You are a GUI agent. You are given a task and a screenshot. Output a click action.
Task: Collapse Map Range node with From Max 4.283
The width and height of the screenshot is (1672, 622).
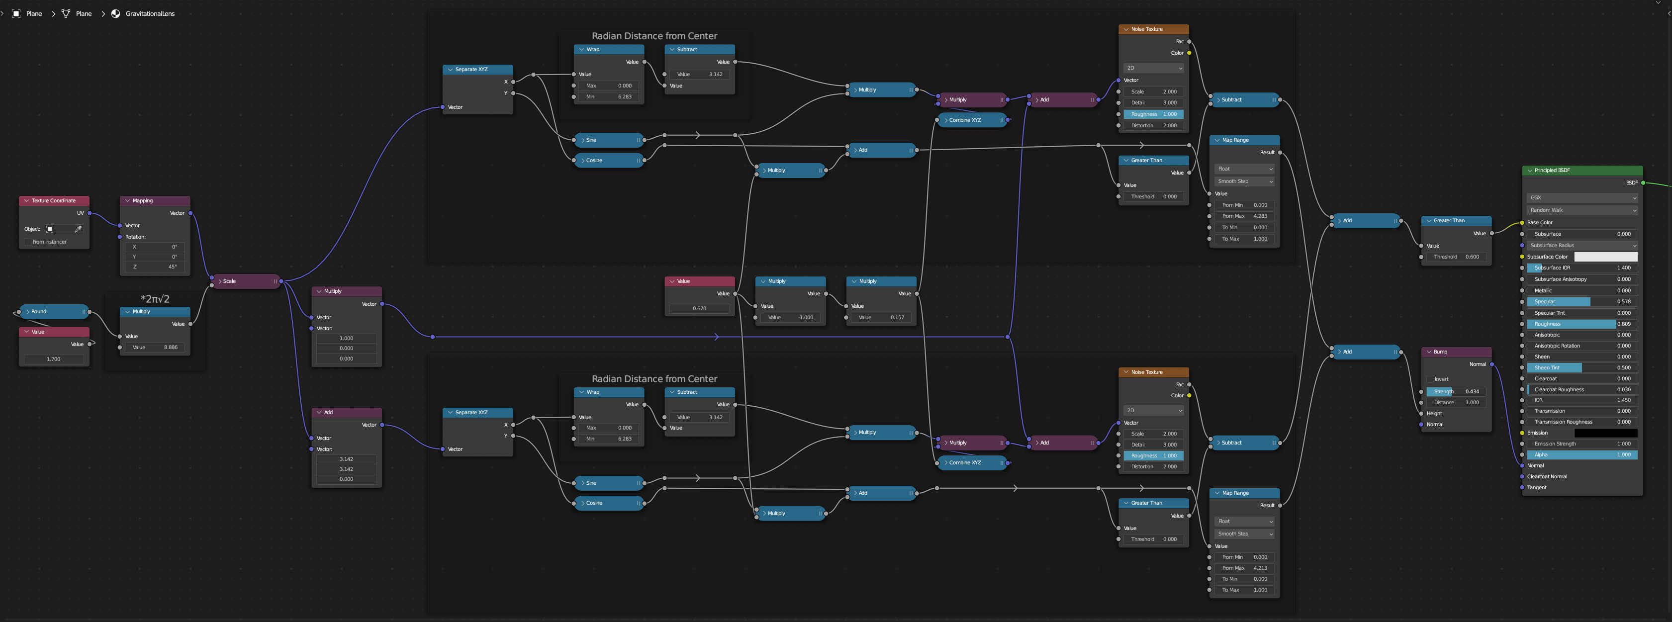(1217, 140)
